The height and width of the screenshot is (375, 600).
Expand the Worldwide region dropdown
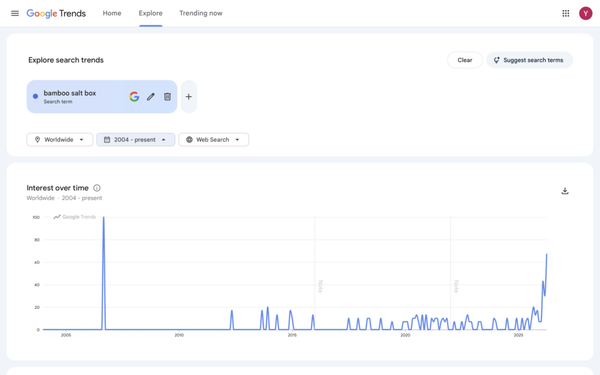(x=60, y=139)
